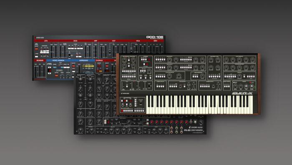Screen dimensions: 292x165
Task: Toggle the orange portamento button in Voice Assign
Action: 57,75
